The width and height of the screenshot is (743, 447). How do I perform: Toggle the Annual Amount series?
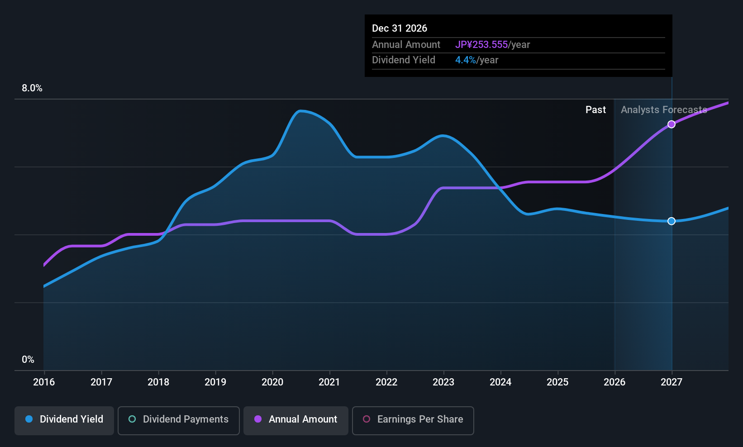click(x=296, y=421)
